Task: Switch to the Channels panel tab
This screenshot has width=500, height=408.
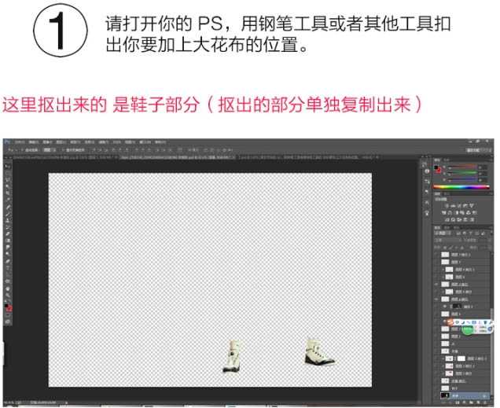Action: click(x=447, y=228)
